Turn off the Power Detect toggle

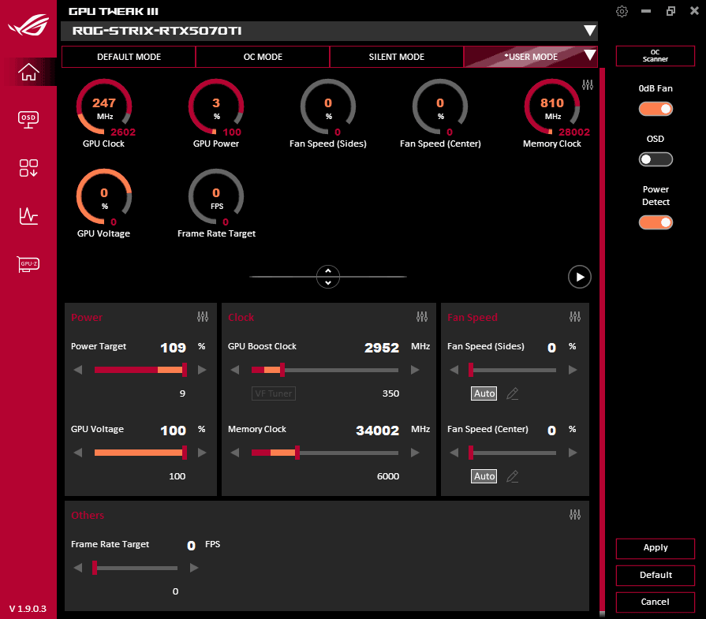click(656, 222)
